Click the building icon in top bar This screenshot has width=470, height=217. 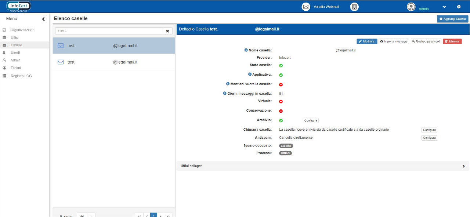[354, 7]
